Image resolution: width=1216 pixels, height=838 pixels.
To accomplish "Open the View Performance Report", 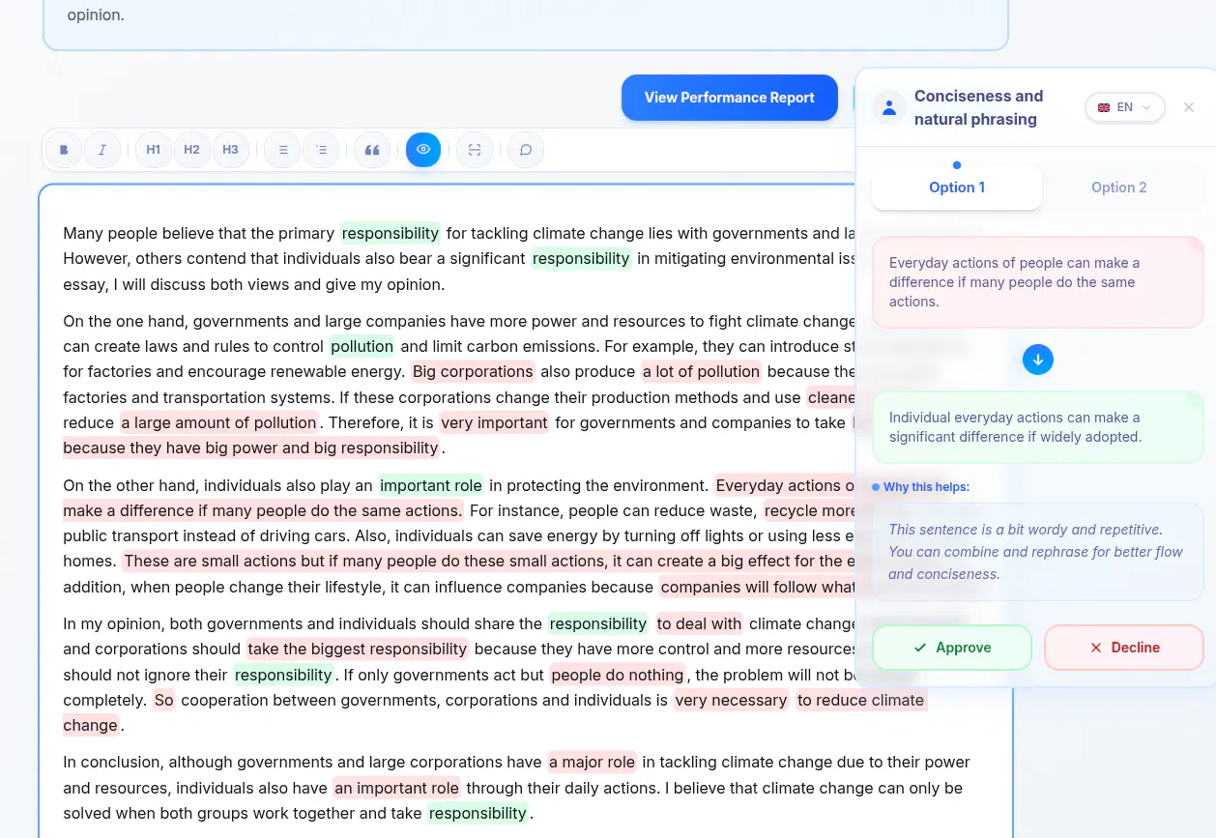I will tap(730, 98).
